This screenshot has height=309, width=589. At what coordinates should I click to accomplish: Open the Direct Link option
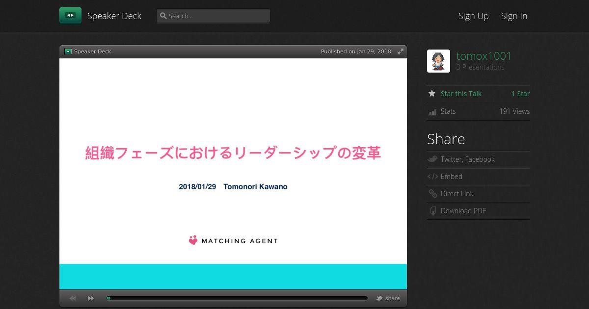click(x=457, y=194)
